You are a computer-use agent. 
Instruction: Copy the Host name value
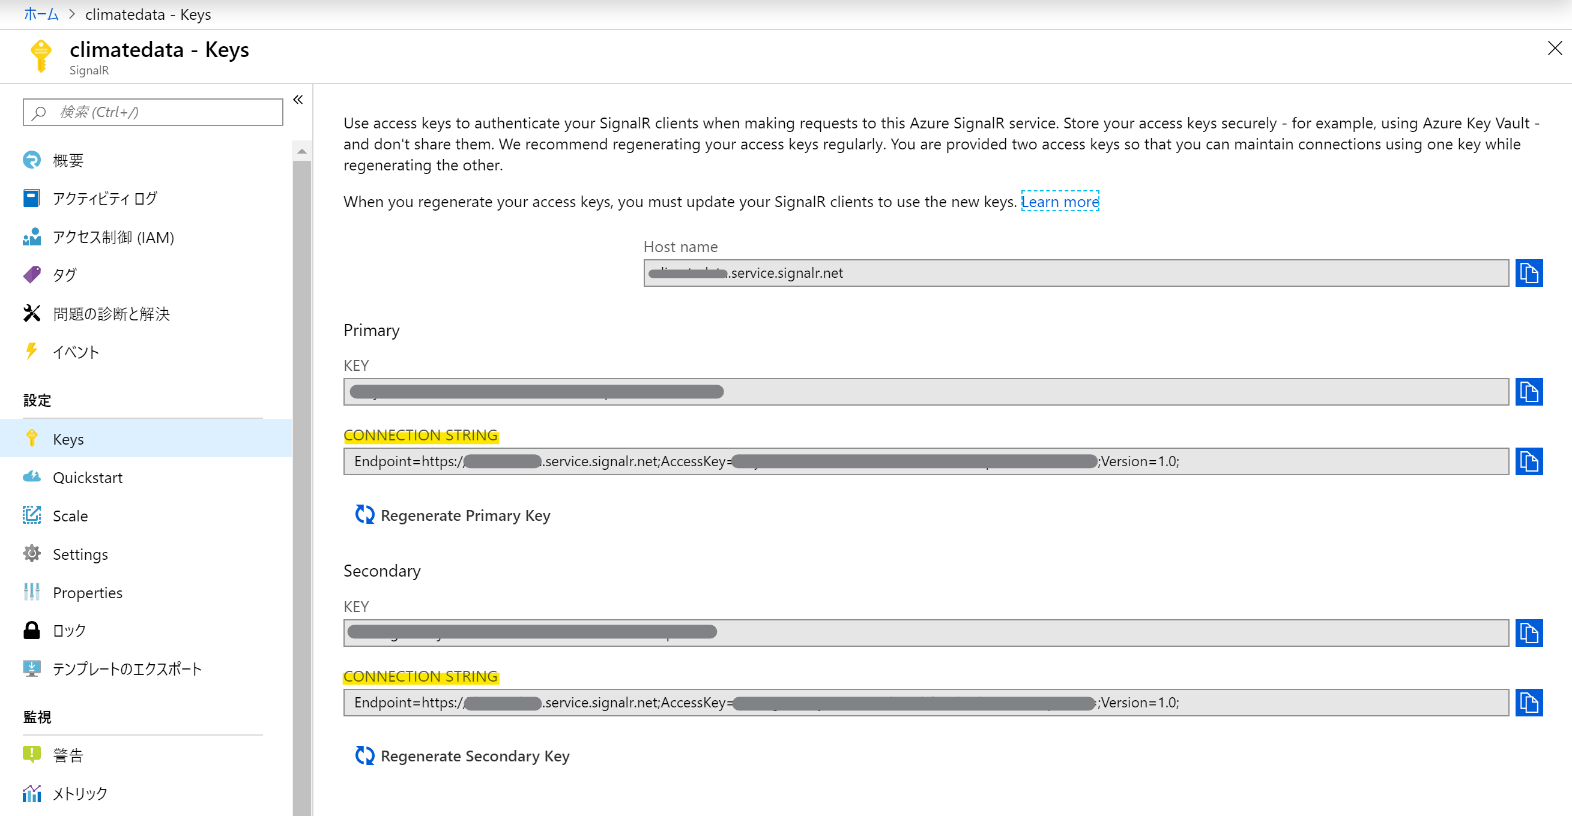[1528, 272]
